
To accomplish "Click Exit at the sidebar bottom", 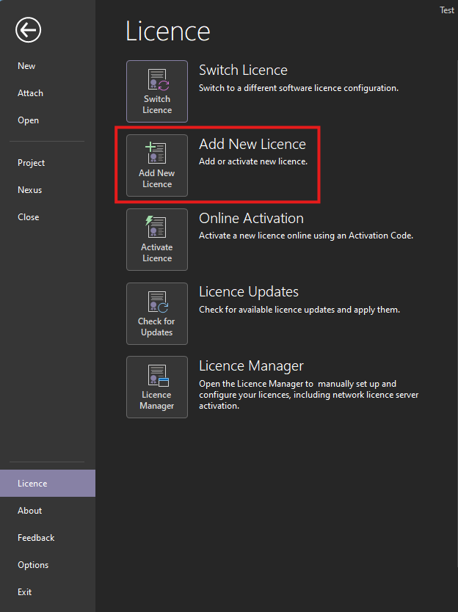I will pos(24,591).
